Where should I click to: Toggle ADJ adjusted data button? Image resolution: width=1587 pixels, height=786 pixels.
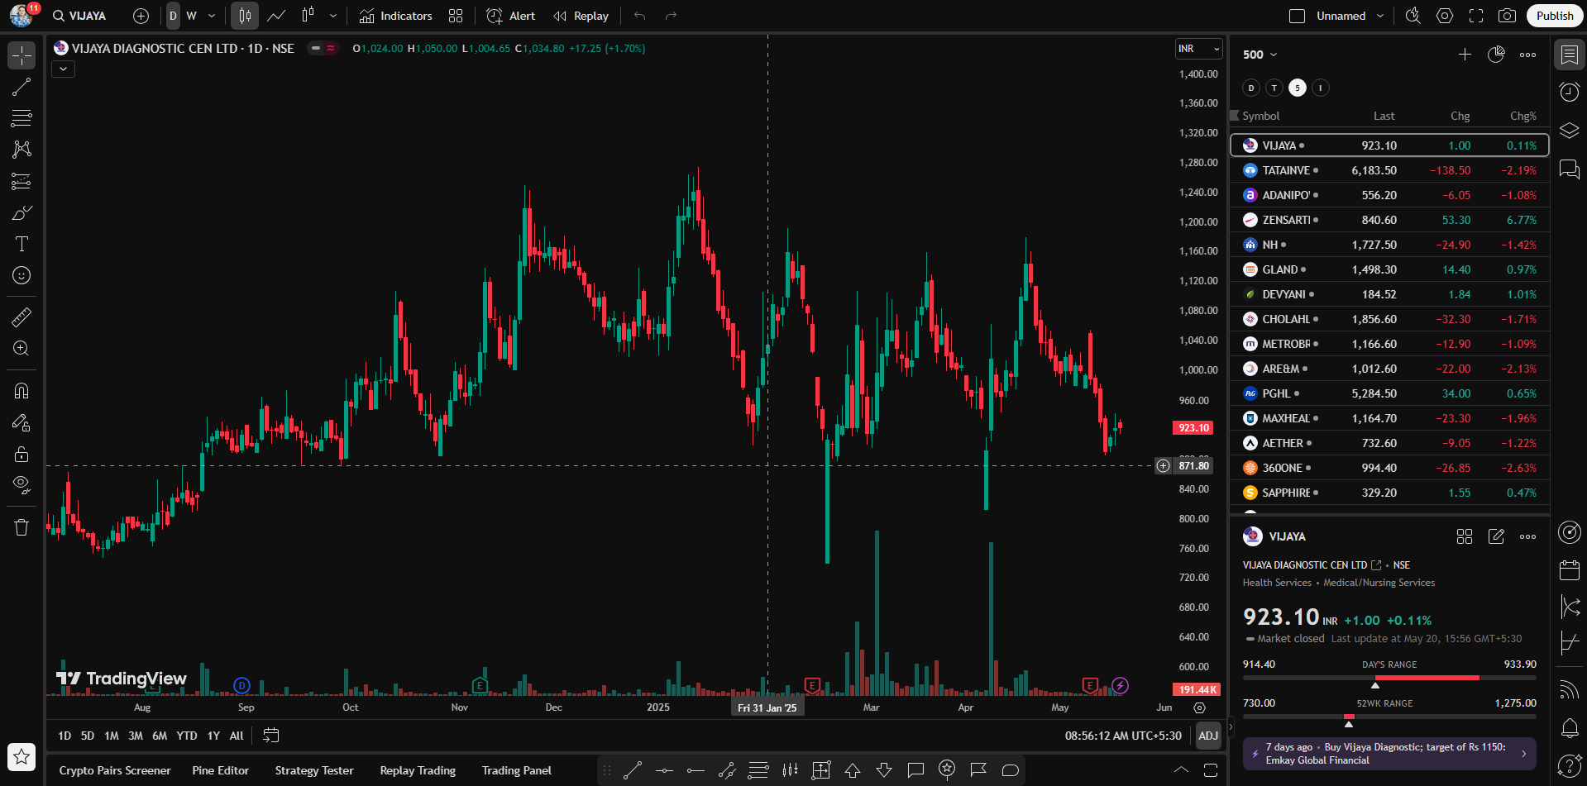point(1208,736)
